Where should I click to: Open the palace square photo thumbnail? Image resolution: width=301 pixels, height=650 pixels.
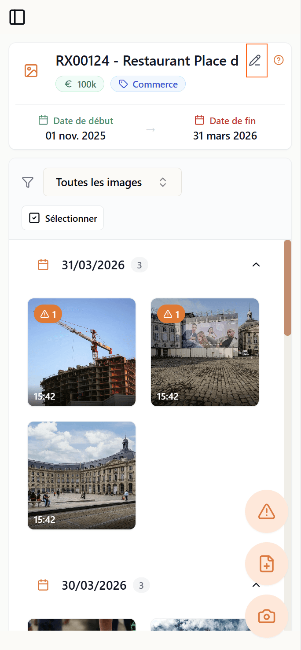[81, 475]
